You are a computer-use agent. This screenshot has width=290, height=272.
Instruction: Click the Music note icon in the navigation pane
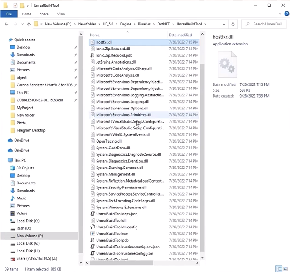tap(13, 198)
